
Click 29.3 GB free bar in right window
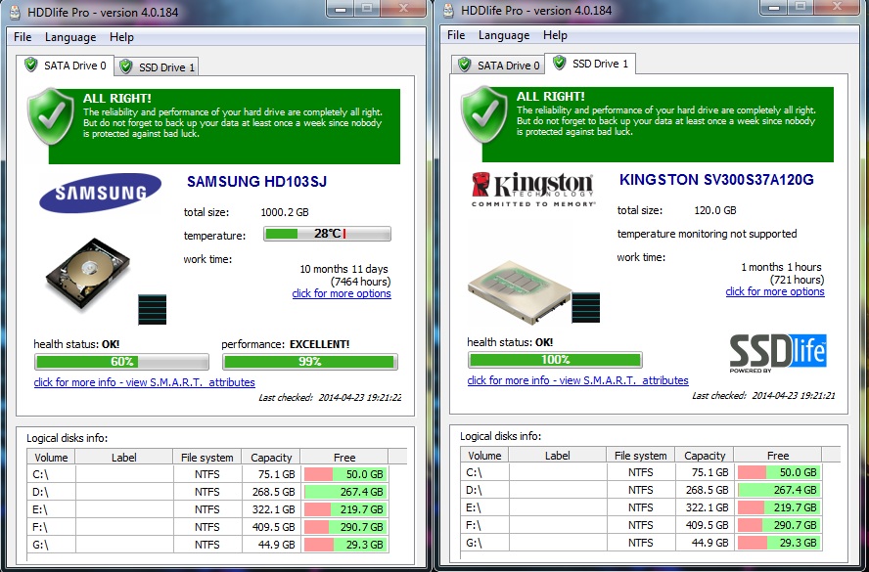pos(778,544)
